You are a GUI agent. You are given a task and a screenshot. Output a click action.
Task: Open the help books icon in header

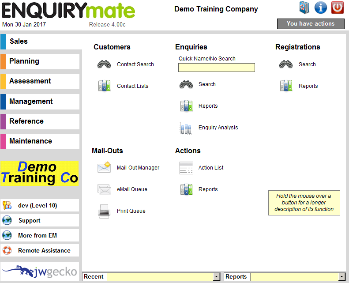304,8
